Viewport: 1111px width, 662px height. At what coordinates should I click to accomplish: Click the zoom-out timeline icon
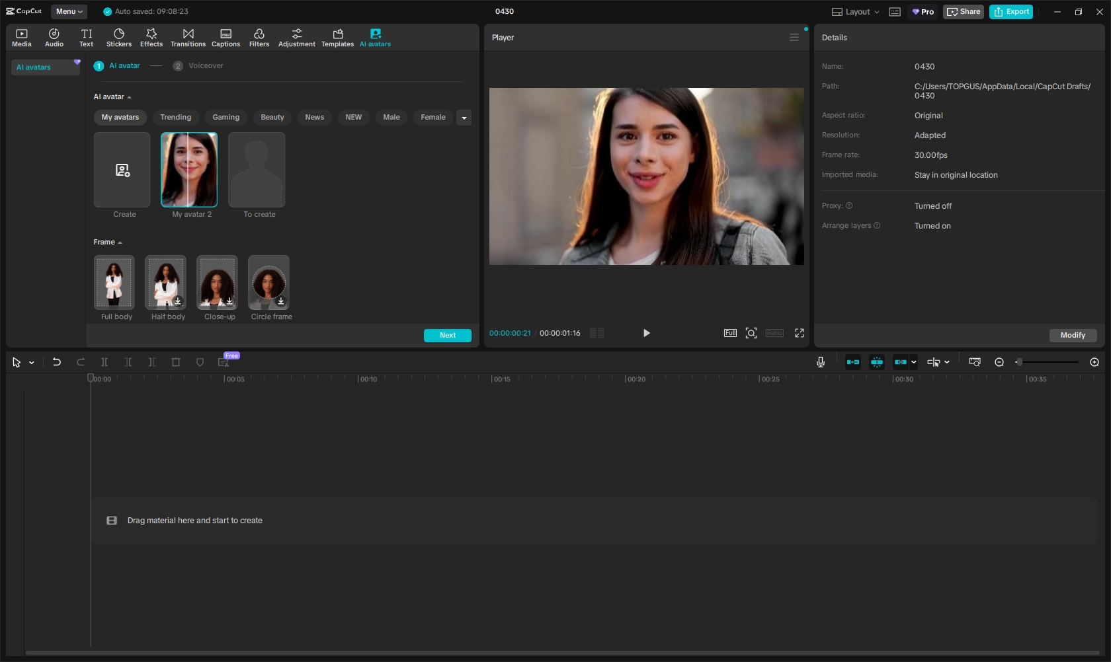pyautogui.click(x=999, y=362)
